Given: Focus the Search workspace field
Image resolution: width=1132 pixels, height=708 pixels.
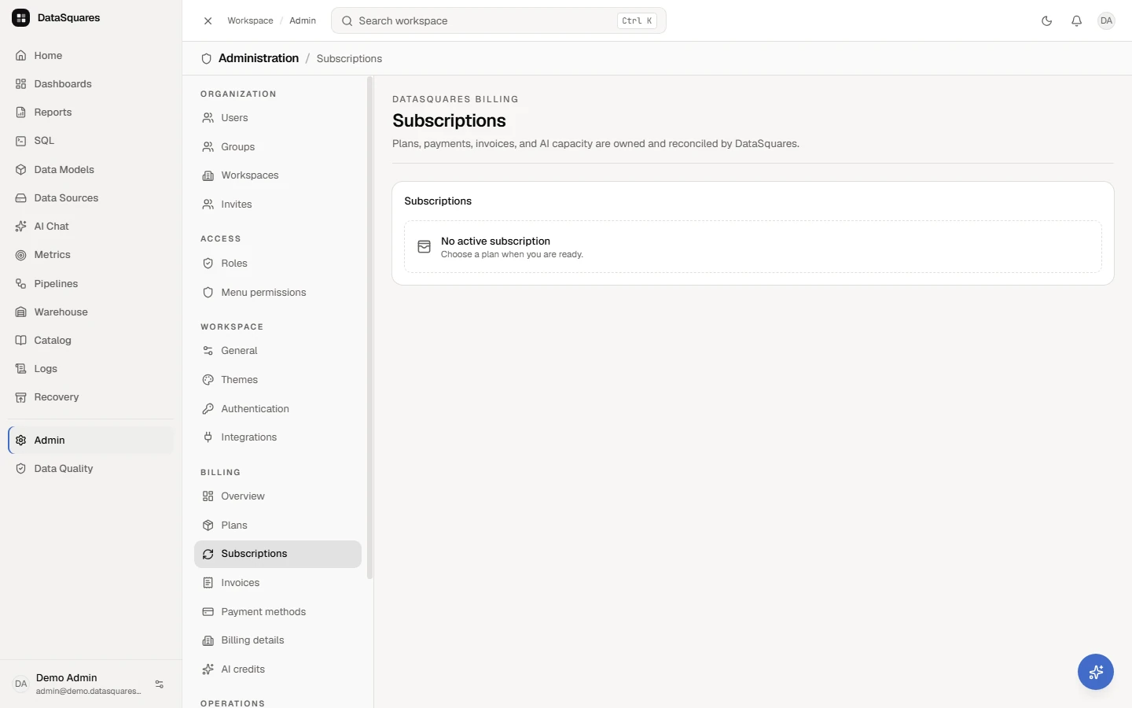Looking at the screenshot, I should pos(498,21).
